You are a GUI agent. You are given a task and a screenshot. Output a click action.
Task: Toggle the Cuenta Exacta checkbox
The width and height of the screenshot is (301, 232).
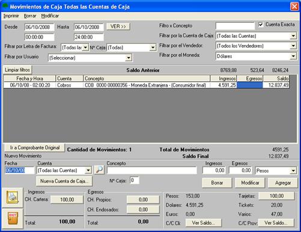[261, 25]
